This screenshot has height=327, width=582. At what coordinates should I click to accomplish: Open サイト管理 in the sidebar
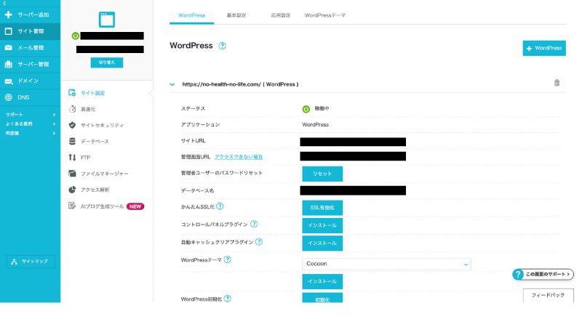pos(30,31)
